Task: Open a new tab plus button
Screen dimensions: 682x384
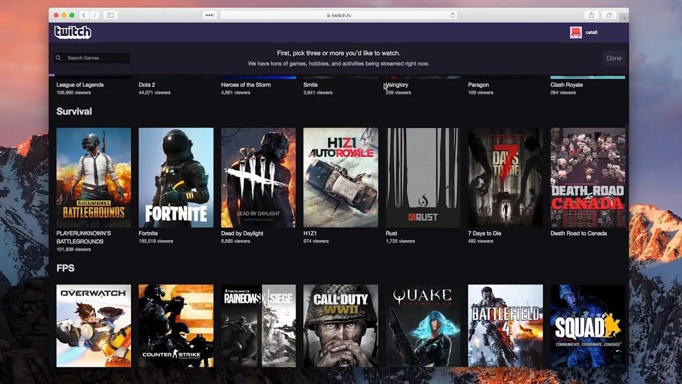Action: click(x=624, y=18)
